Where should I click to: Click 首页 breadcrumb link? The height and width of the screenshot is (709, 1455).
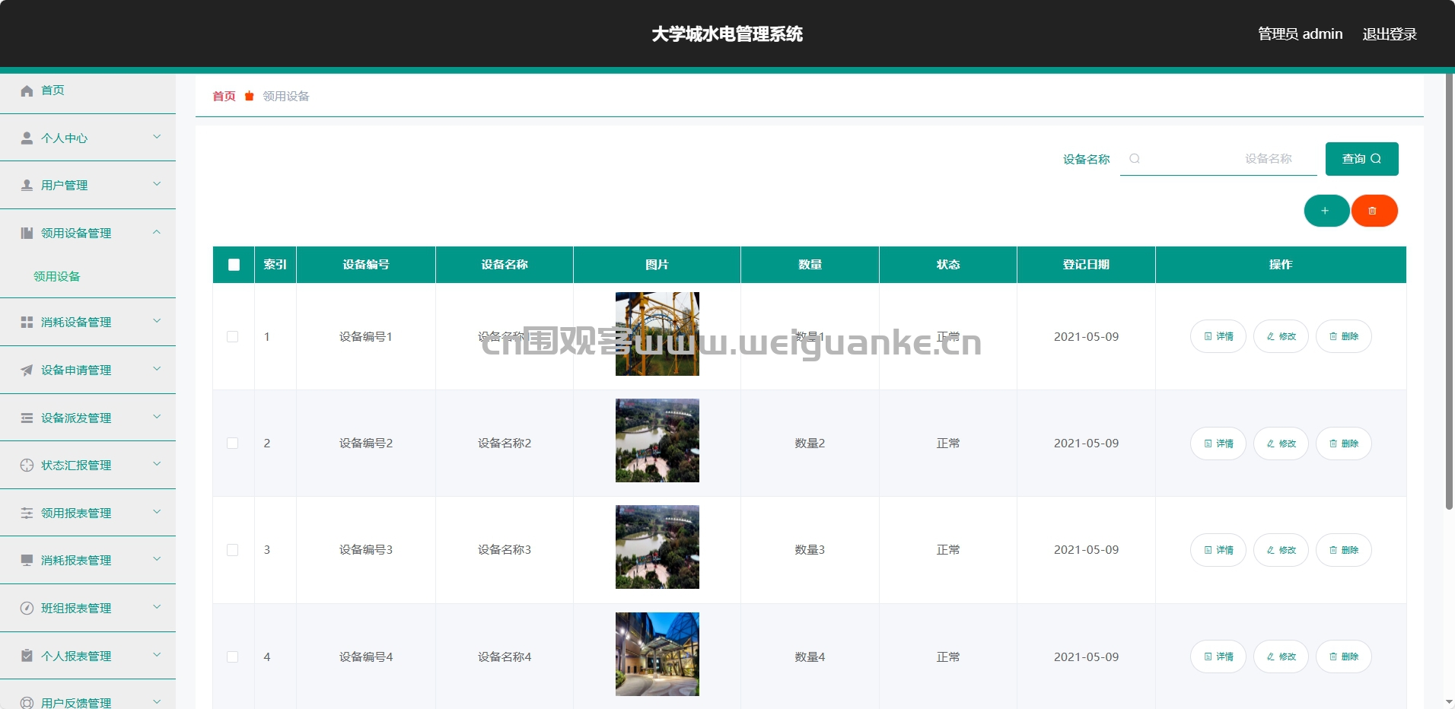(x=224, y=96)
